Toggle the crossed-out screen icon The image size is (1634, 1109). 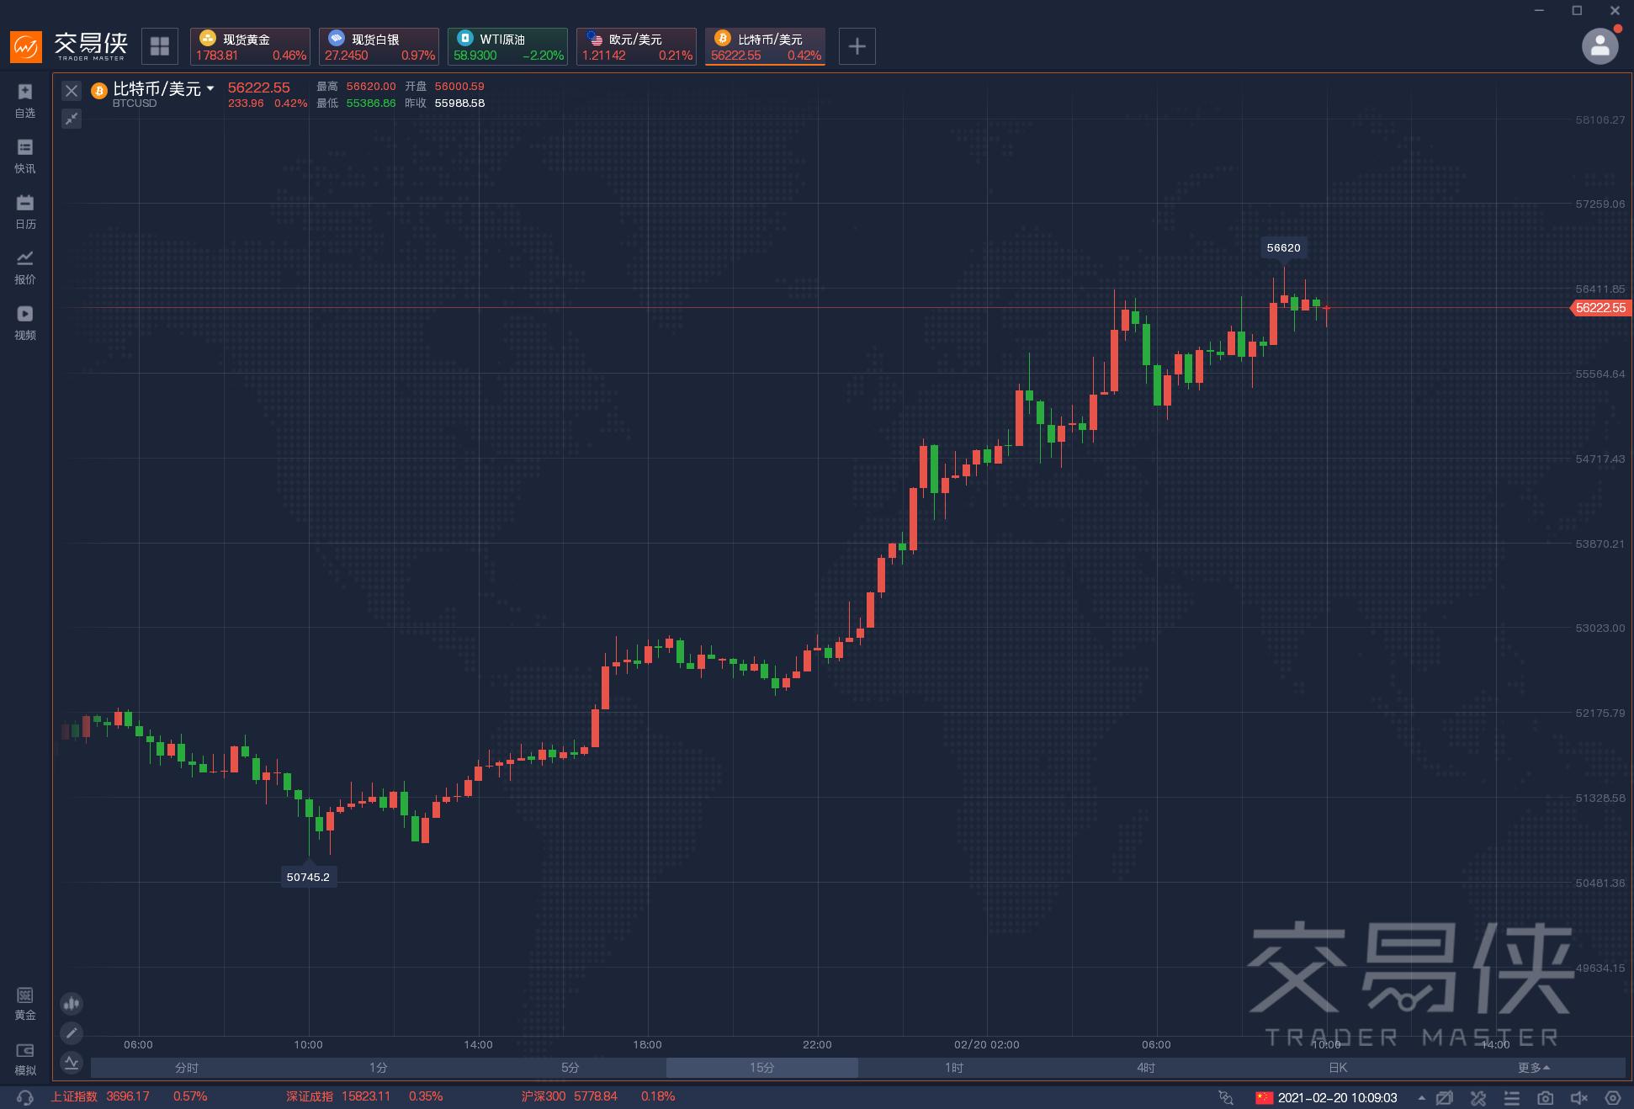point(1445,1097)
